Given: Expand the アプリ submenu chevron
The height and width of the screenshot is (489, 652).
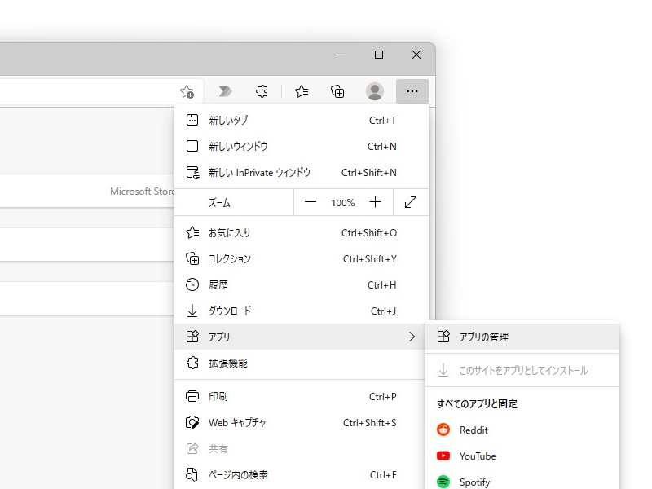Looking at the screenshot, I should [412, 337].
